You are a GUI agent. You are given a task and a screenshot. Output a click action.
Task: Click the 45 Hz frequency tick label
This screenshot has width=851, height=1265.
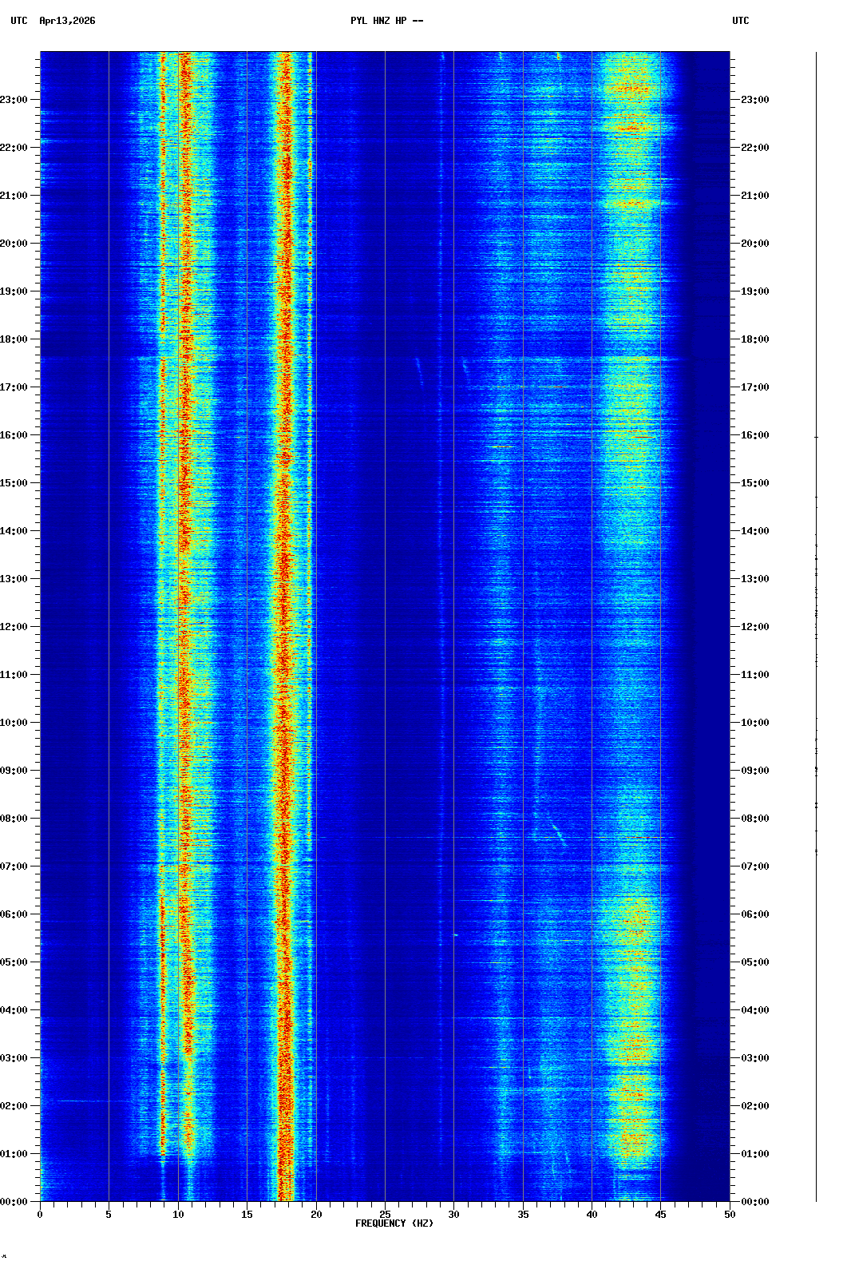click(x=660, y=1215)
